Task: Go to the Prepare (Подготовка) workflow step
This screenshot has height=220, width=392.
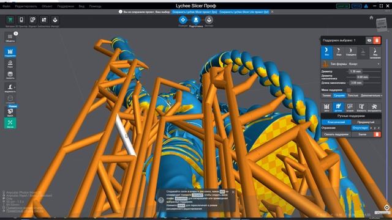Action: click(196, 20)
